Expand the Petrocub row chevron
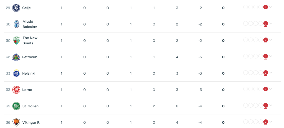Viewport: 284px width, 128px height. [271, 56]
